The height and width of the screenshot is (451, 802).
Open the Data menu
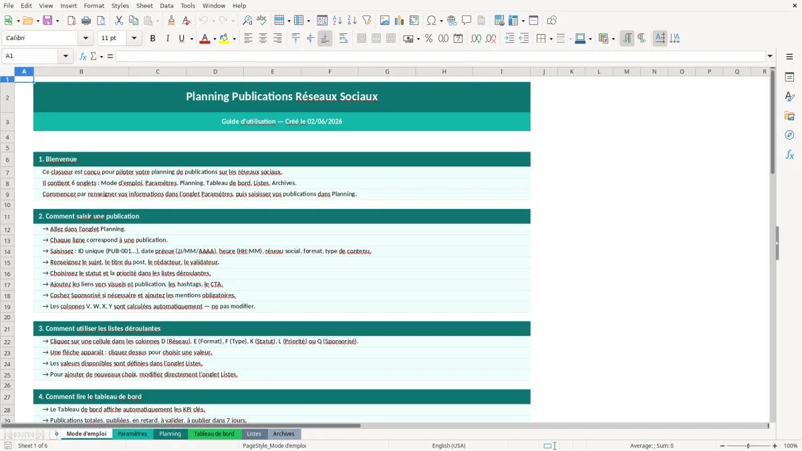click(166, 5)
